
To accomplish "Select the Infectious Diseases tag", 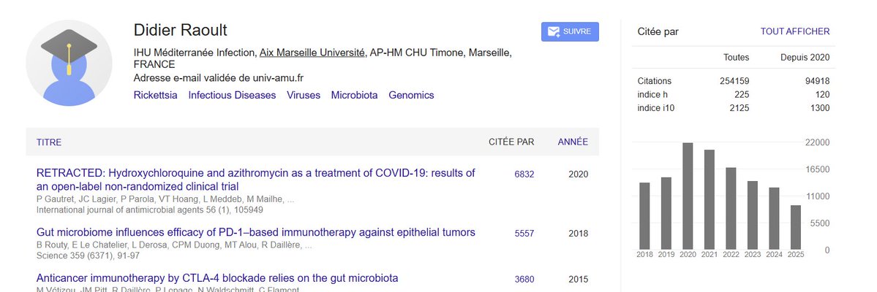I will tap(232, 95).
